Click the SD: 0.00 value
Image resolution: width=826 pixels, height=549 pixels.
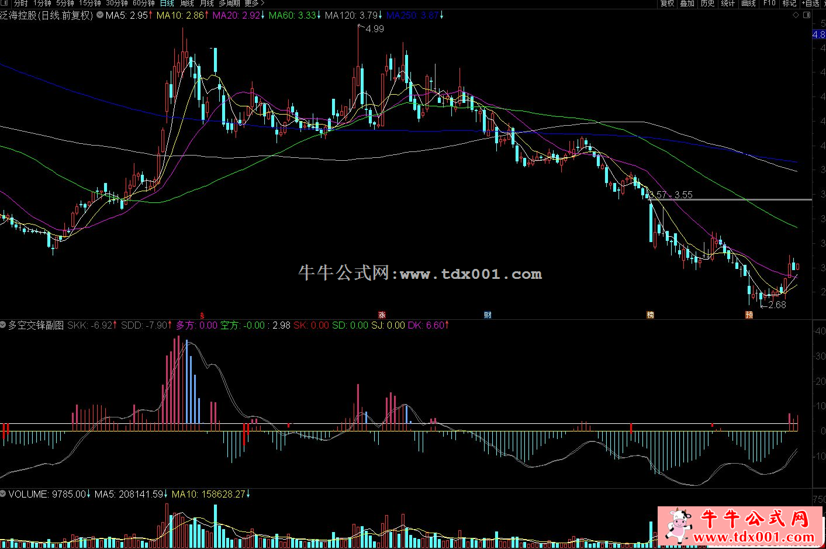pos(350,325)
